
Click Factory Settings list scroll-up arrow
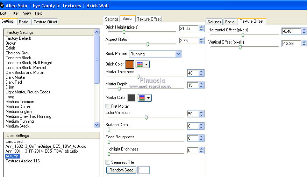pos(97,32)
